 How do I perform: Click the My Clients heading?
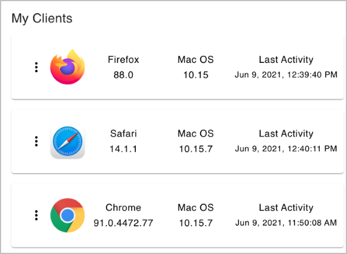[42, 18]
